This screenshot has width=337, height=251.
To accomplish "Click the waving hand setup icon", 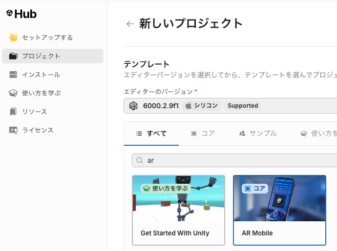I will click(13, 38).
